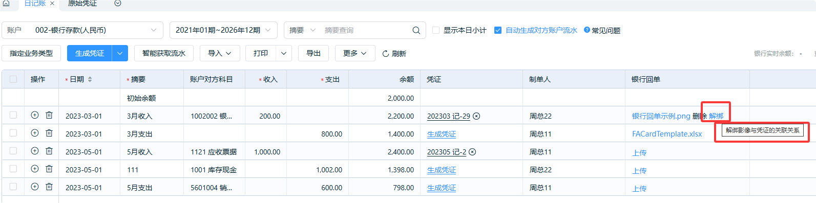Open voucher 202305 记-2
This screenshot has height=203, width=816.
(x=447, y=152)
